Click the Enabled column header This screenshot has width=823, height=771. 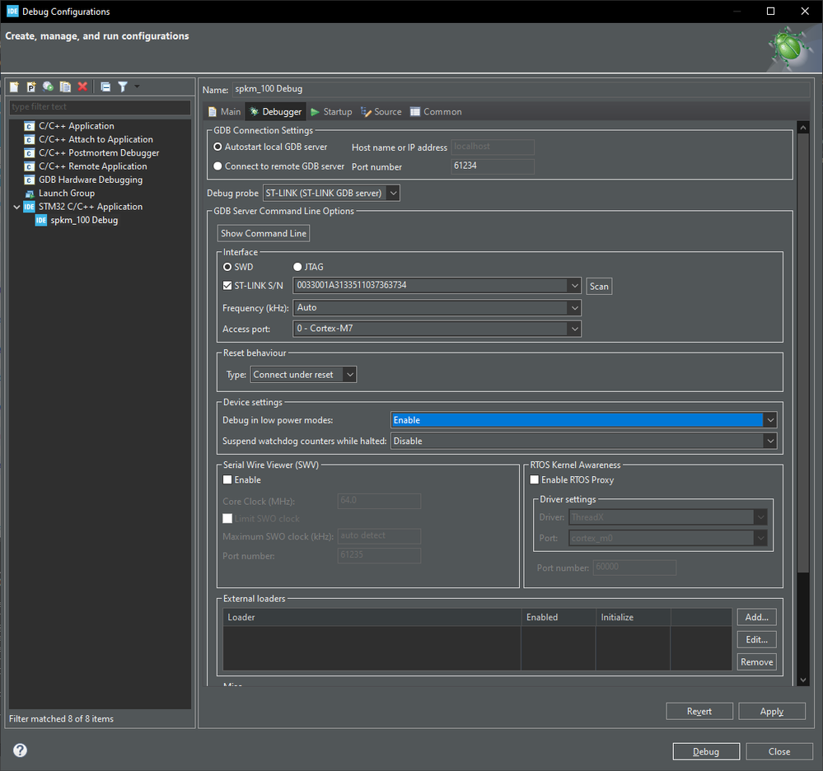coord(559,617)
